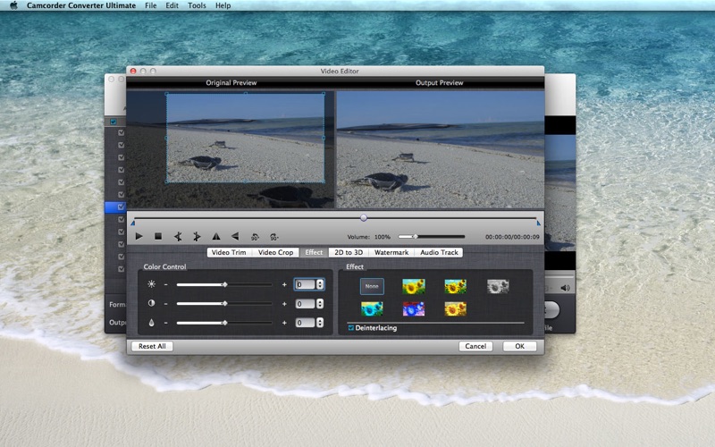Click the right blue trim marker
Screen dimensions: 715x447
pyautogui.click(x=539, y=223)
